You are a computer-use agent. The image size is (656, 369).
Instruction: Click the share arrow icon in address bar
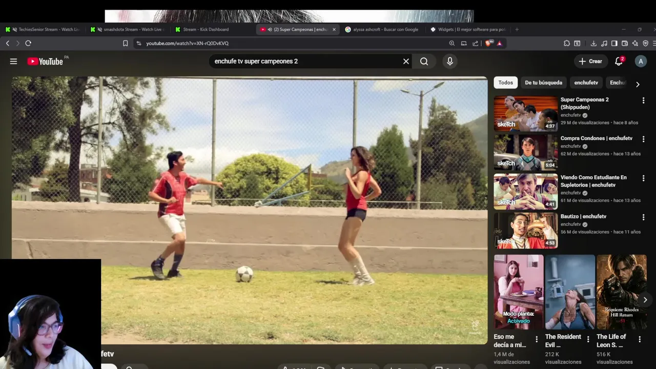476,44
